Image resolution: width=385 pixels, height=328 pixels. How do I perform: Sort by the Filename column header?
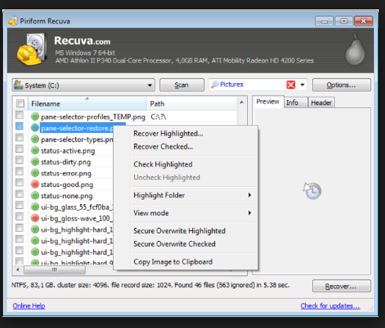tap(88, 103)
